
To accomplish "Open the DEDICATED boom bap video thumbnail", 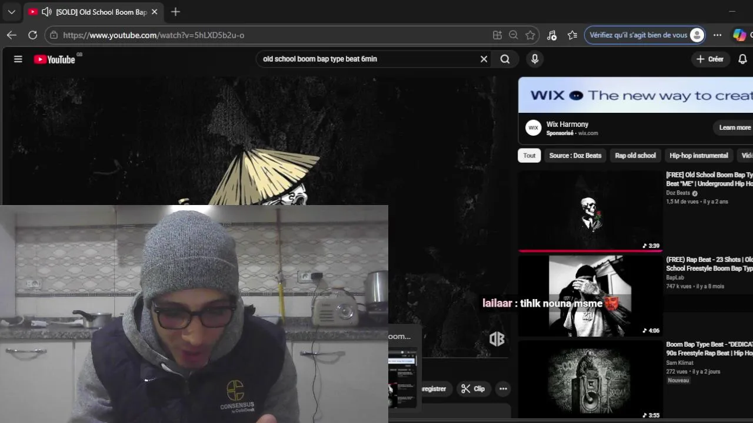I will coord(590,381).
